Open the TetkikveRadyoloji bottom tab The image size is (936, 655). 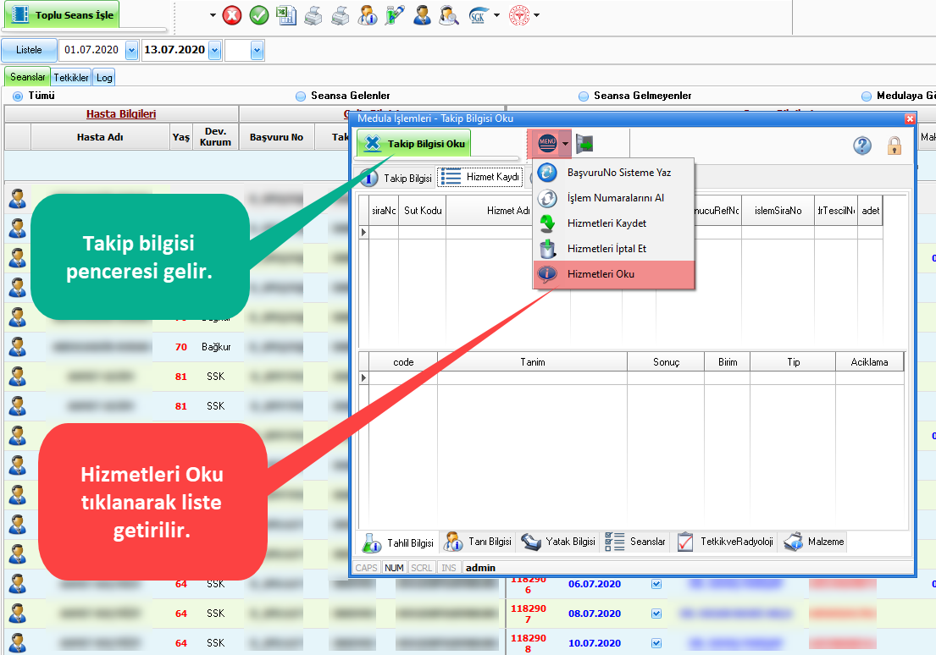726,542
